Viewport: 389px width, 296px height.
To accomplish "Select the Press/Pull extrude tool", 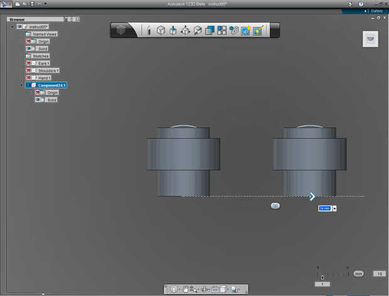I will click(x=173, y=30).
